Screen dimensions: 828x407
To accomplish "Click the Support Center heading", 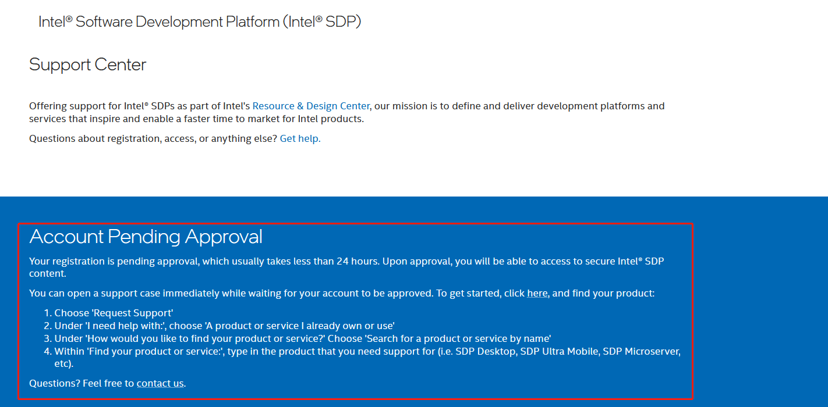I will tap(87, 65).
